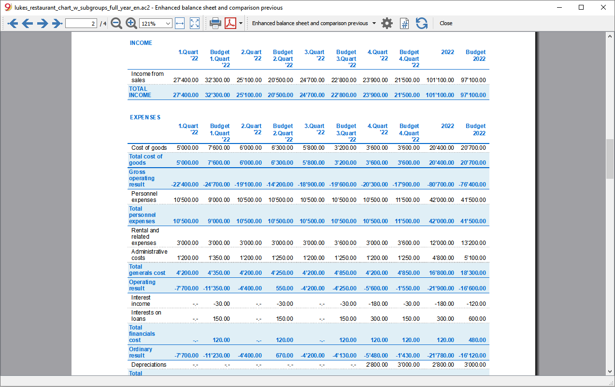
Task: Click the 'Total cost of goods' label
Action: pyautogui.click(x=146, y=159)
